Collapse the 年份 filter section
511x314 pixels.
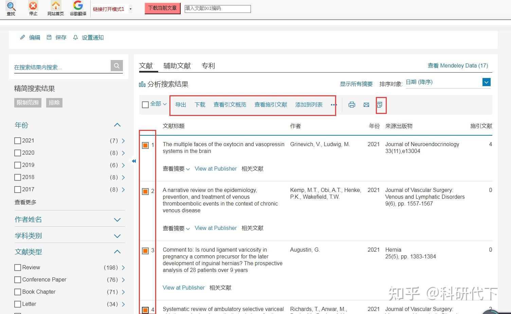(x=117, y=125)
